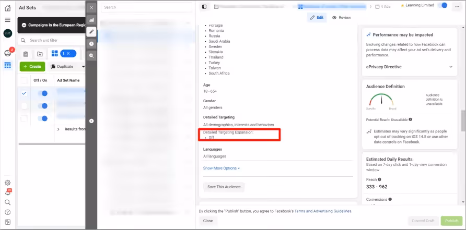466x230 pixels.
Task: Open the clock history icon in side rail
Action: 91,44
